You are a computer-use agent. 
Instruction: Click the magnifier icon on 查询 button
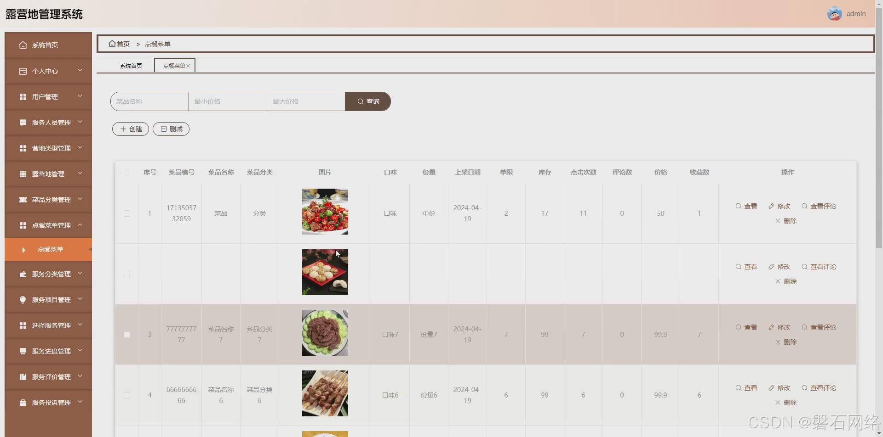click(x=361, y=101)
